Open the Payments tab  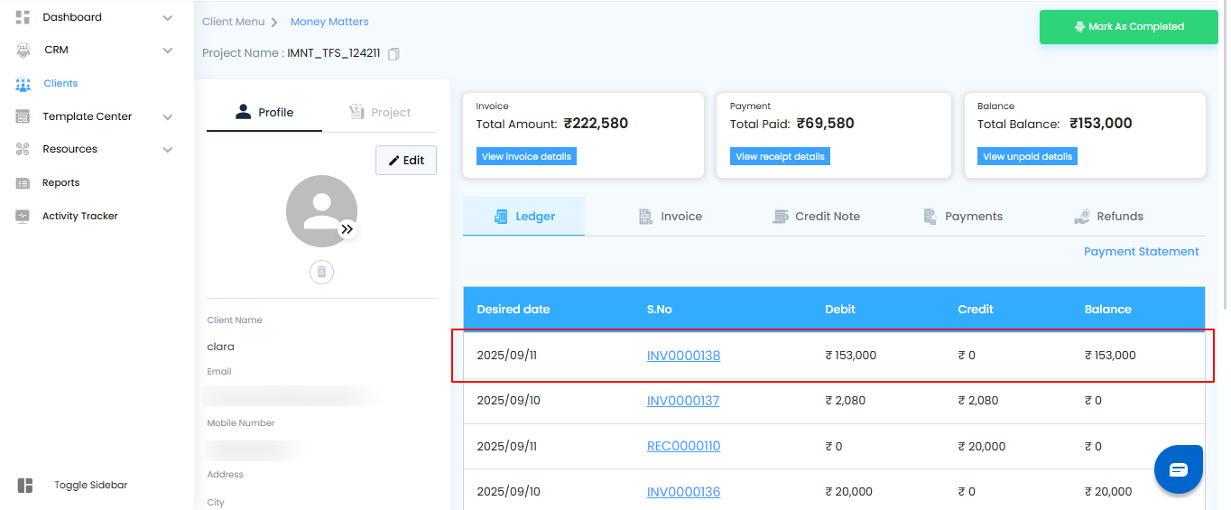[x=963, y=217]
